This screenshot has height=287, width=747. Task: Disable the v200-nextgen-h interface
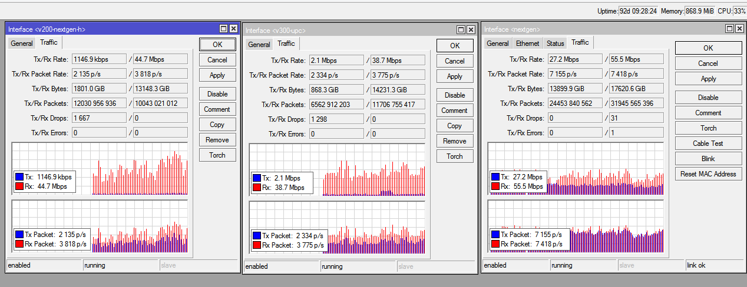click(x=217, y=94)
